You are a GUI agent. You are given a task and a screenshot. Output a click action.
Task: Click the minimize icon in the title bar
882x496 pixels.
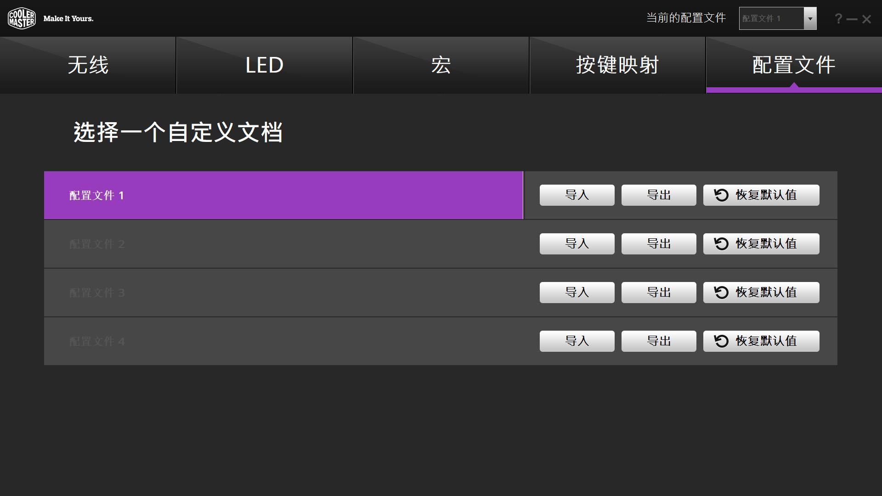pos(853,18)
